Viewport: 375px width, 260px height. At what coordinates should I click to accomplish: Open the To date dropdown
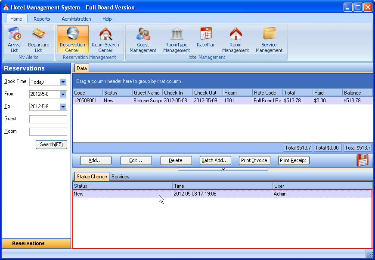click(63, 107)
